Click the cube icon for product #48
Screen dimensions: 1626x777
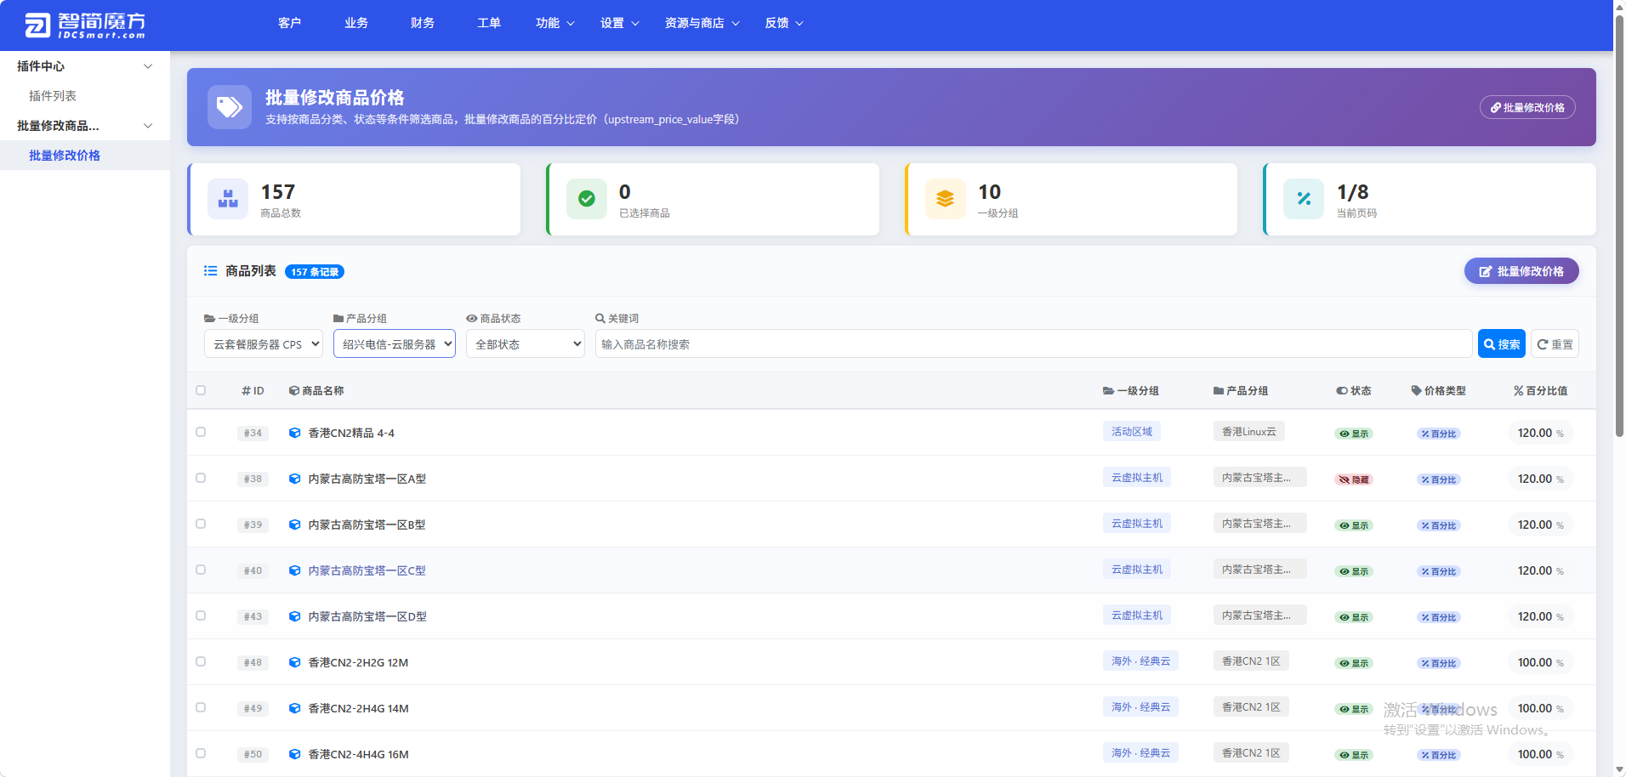(x=294, y=662)
